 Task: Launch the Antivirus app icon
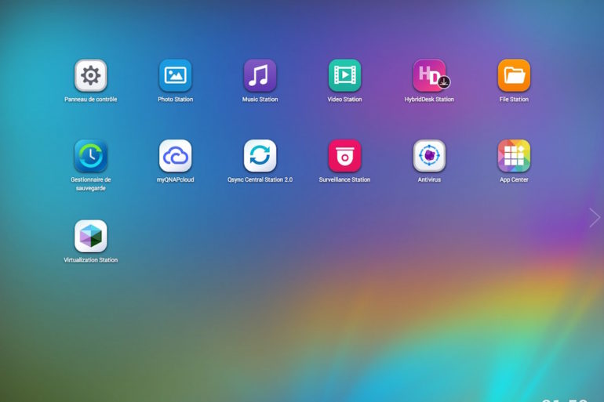tap(429, 155)
